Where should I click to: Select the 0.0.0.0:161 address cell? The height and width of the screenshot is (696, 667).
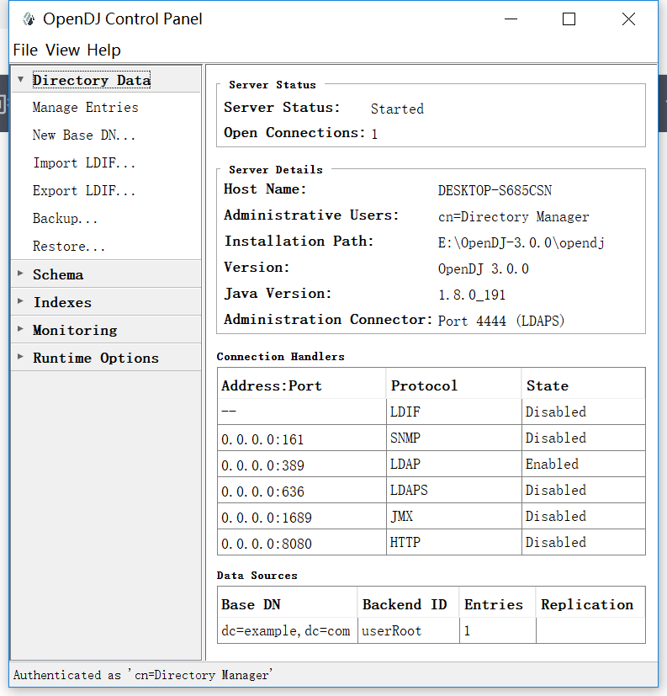[x=302, y=438]
